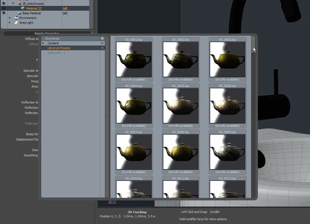Image resolution: width=310 pixels, height=224 pixels.
Task: Toggle visibility eye for Material (2)
Action: tap(4, 8)
